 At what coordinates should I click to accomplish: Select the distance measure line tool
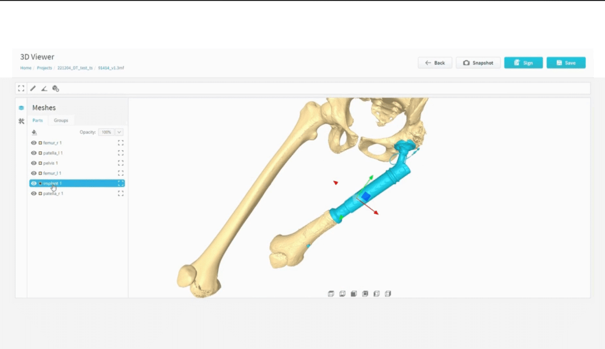[33, 89]
